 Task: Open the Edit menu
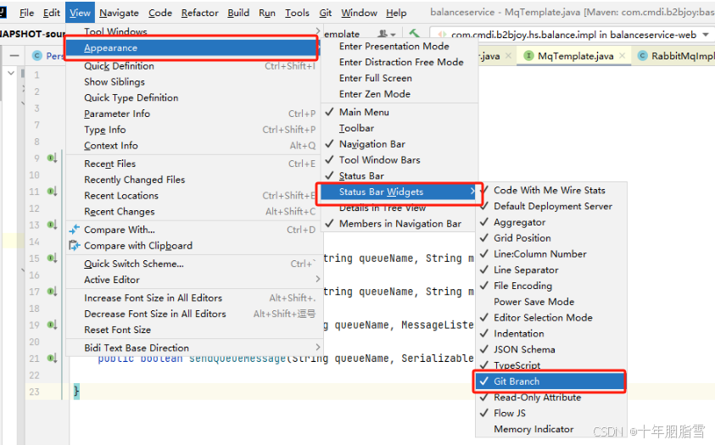pos(51,13)
